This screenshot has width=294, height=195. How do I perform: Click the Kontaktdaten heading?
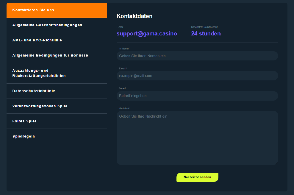[134, 16]
